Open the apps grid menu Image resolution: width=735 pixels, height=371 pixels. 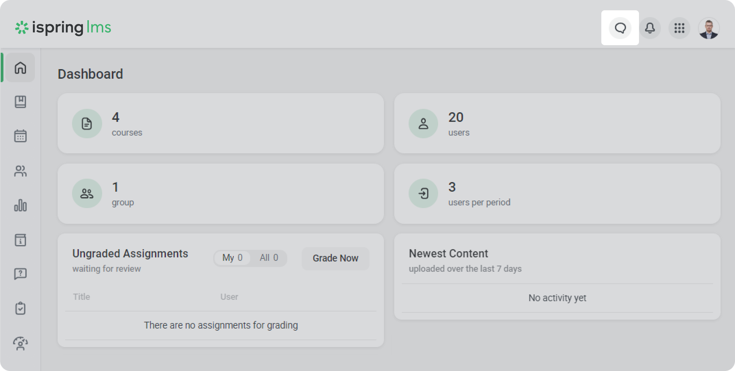pyautogui.click(x=679, y=28)
